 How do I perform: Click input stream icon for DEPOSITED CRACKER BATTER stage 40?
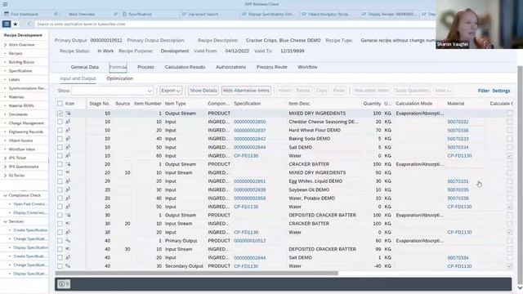68,249
